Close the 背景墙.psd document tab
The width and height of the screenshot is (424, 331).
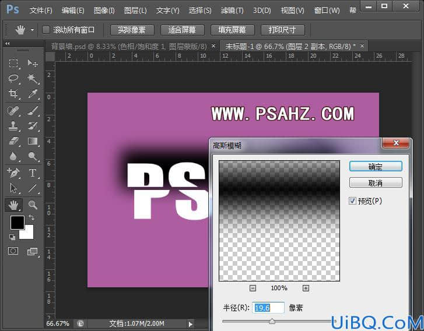click(213, 46)
